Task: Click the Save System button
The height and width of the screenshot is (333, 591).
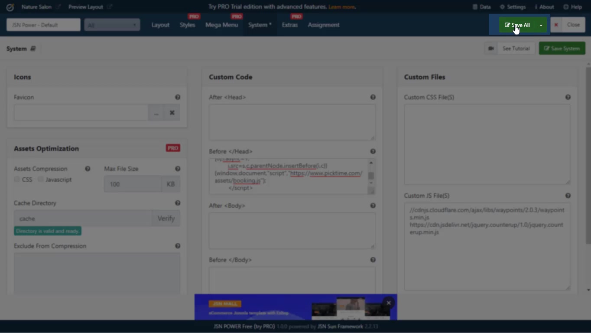Action: coord(562,49)
